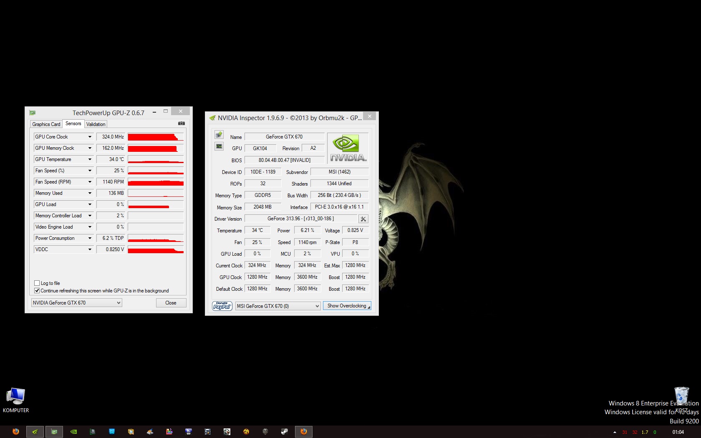Expand the GPU Memory Clock sensor dropdown
The height and width of the screenshot is (438, 701).
coord(90,148)
